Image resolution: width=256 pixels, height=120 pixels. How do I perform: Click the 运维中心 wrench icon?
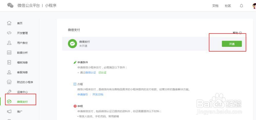point(9,92)
